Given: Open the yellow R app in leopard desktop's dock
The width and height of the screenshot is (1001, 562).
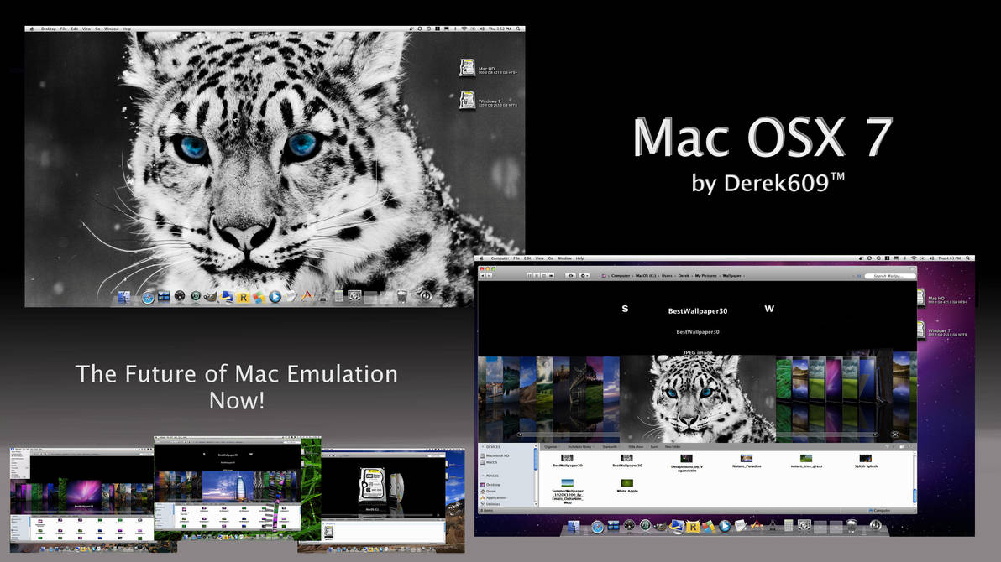Looking at the screenshot, I should point(244,297).
